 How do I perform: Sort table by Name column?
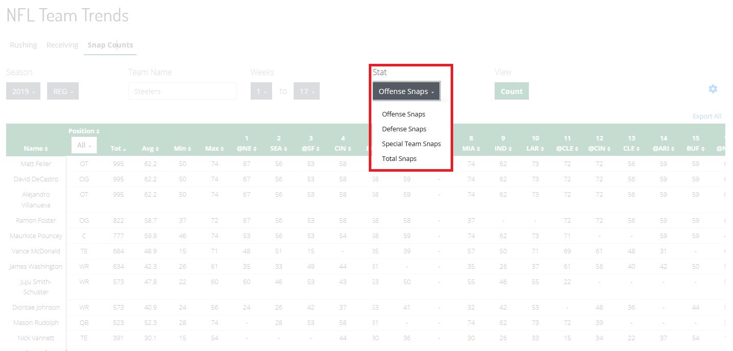click(36, 148)
